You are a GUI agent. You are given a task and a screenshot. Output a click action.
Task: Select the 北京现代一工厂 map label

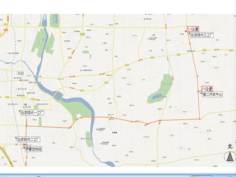pos(33,112)
